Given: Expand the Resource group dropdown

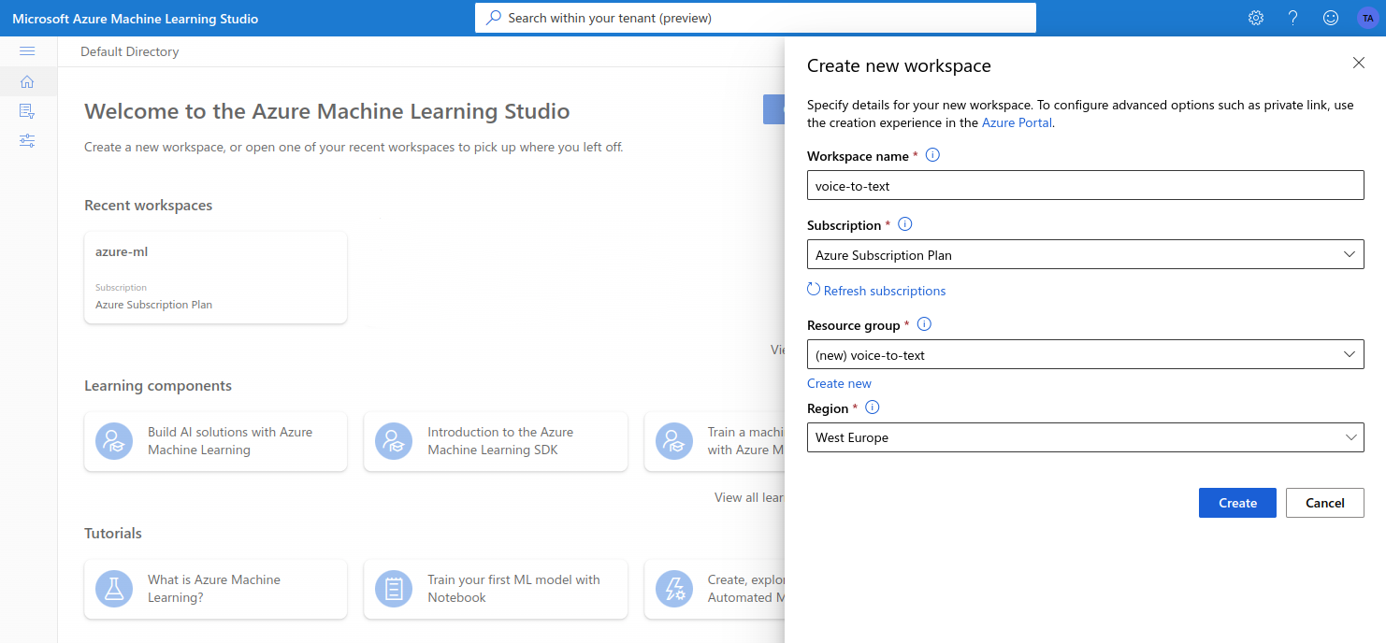Looking at the screenshot, I should (x=1085, y=354).
